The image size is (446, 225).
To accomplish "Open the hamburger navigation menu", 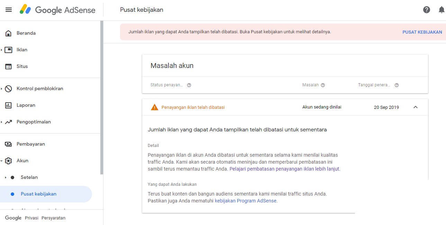I will 9,9.
